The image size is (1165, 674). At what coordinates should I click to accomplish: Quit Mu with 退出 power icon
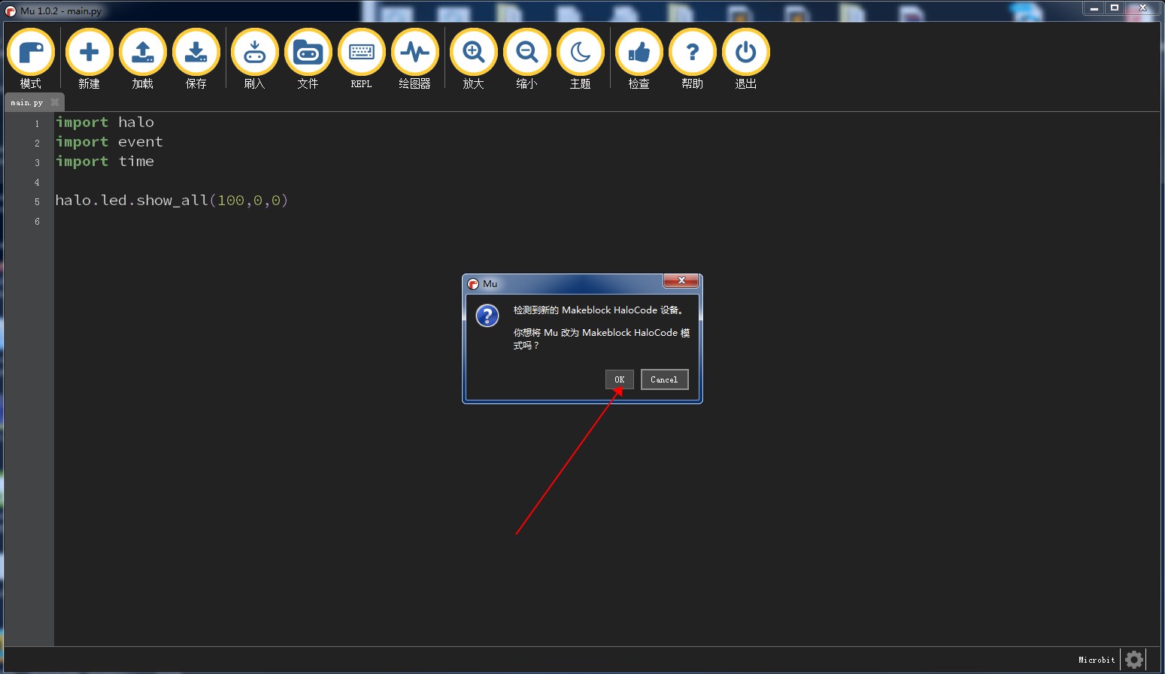(745, 59)
